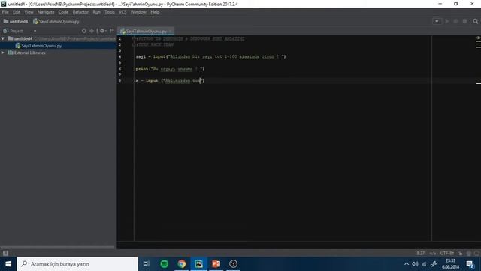Close the SayiTahminOyunu.py editor tab

click(171, 31)
